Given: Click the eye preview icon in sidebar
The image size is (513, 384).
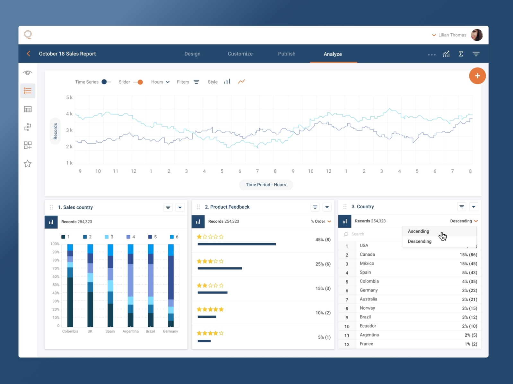Looking at the screenshot, I should 28,73.
